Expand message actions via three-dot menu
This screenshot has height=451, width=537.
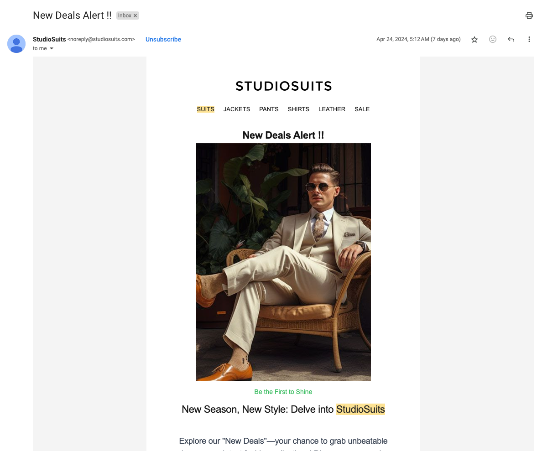pyautogui.click(x=529, y=39)
